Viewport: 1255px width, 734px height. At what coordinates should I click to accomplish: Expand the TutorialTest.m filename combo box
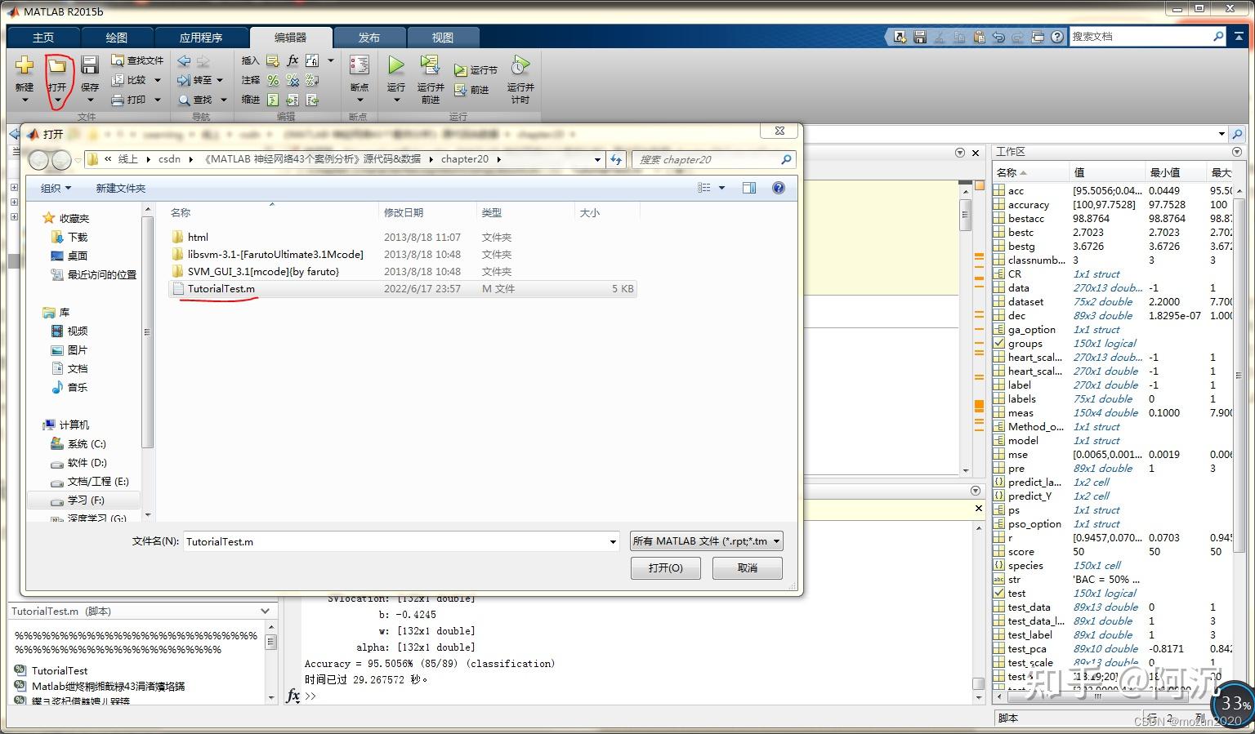[x=613, y=540]
